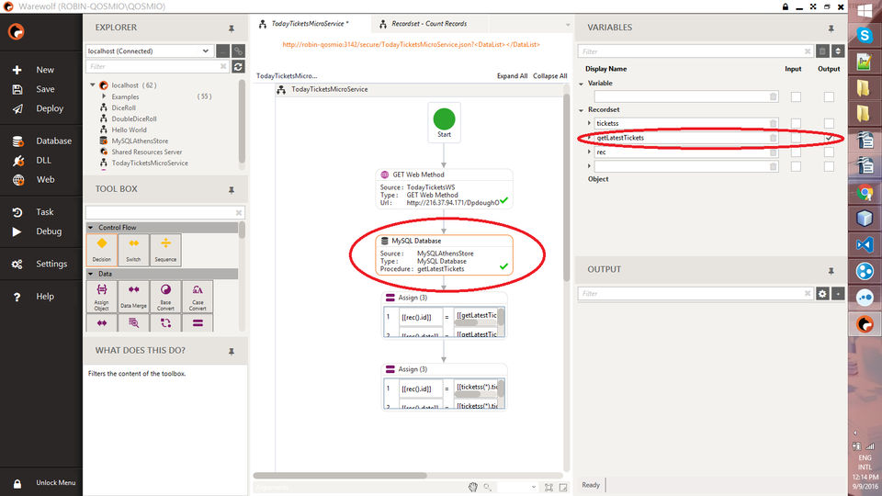
Task: Open MySQLAthensStore source in Explorer
Action: (140, 141)
